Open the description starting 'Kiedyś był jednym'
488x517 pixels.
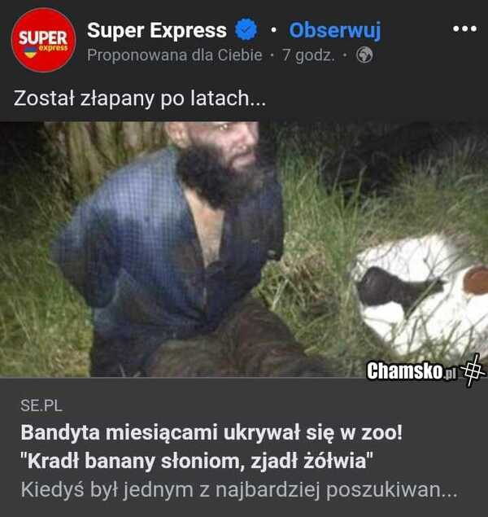coord(239,490)
